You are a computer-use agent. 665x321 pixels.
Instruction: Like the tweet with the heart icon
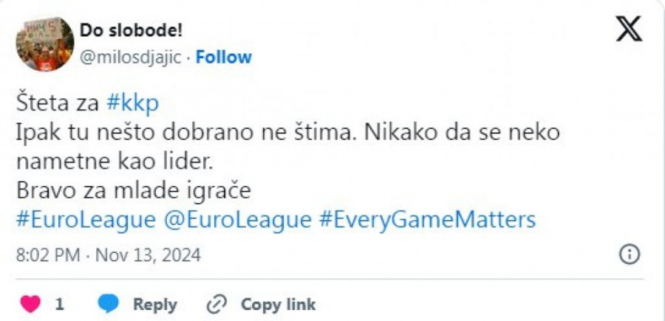click(x=30, y=303)
